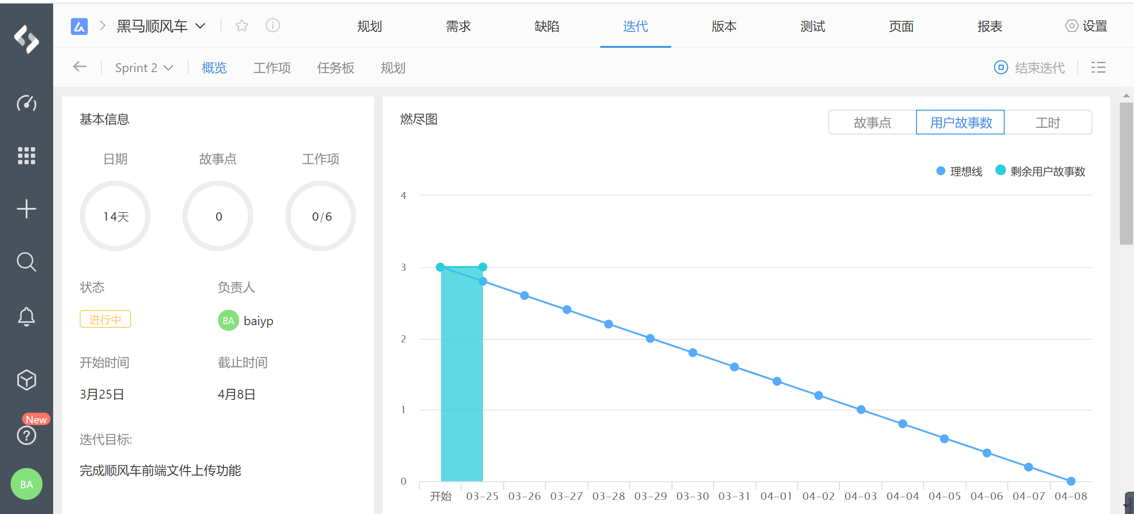Open the apps grid icon in the sidebar
The height and width of the screenshot is (514, 1134).
[26, 156]
